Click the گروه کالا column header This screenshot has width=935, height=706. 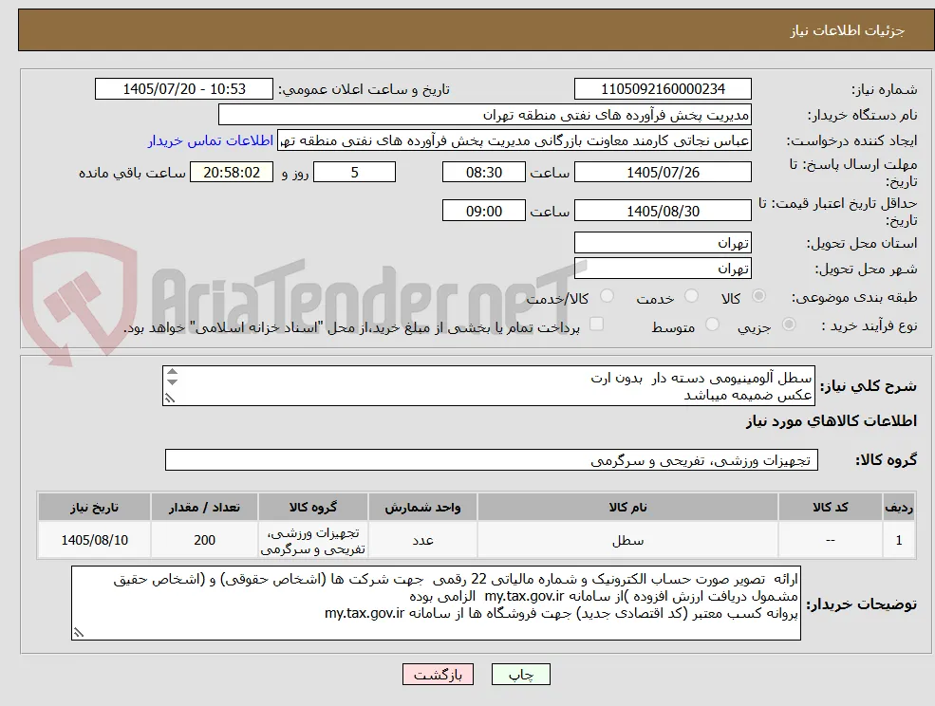coord(312,508)
